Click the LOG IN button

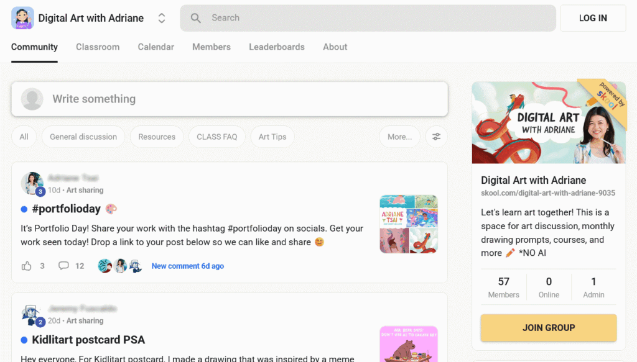593,18
